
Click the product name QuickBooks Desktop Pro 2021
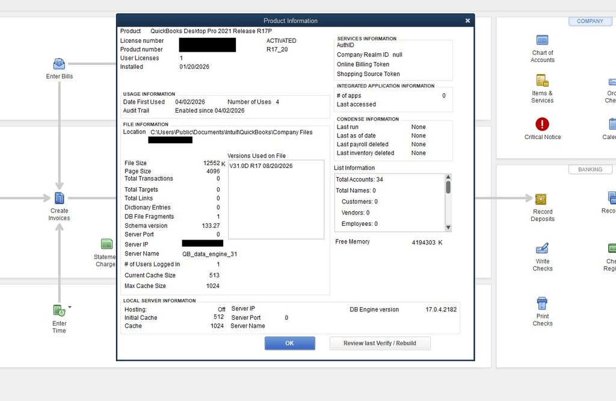(211, 31)
